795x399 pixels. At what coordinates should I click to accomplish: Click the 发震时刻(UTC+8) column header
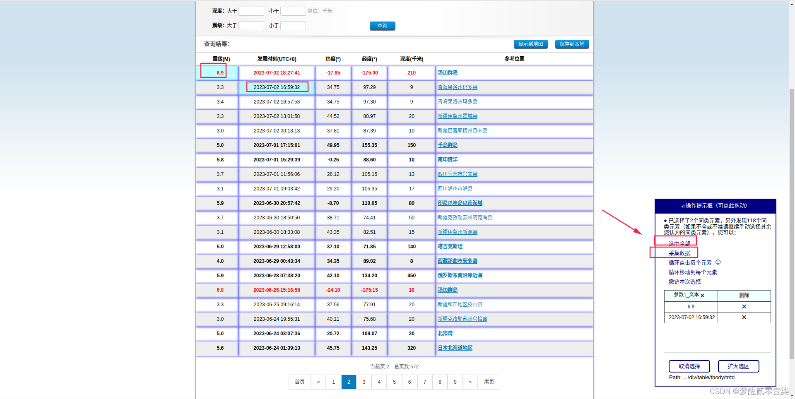click(x=277, y=59)
